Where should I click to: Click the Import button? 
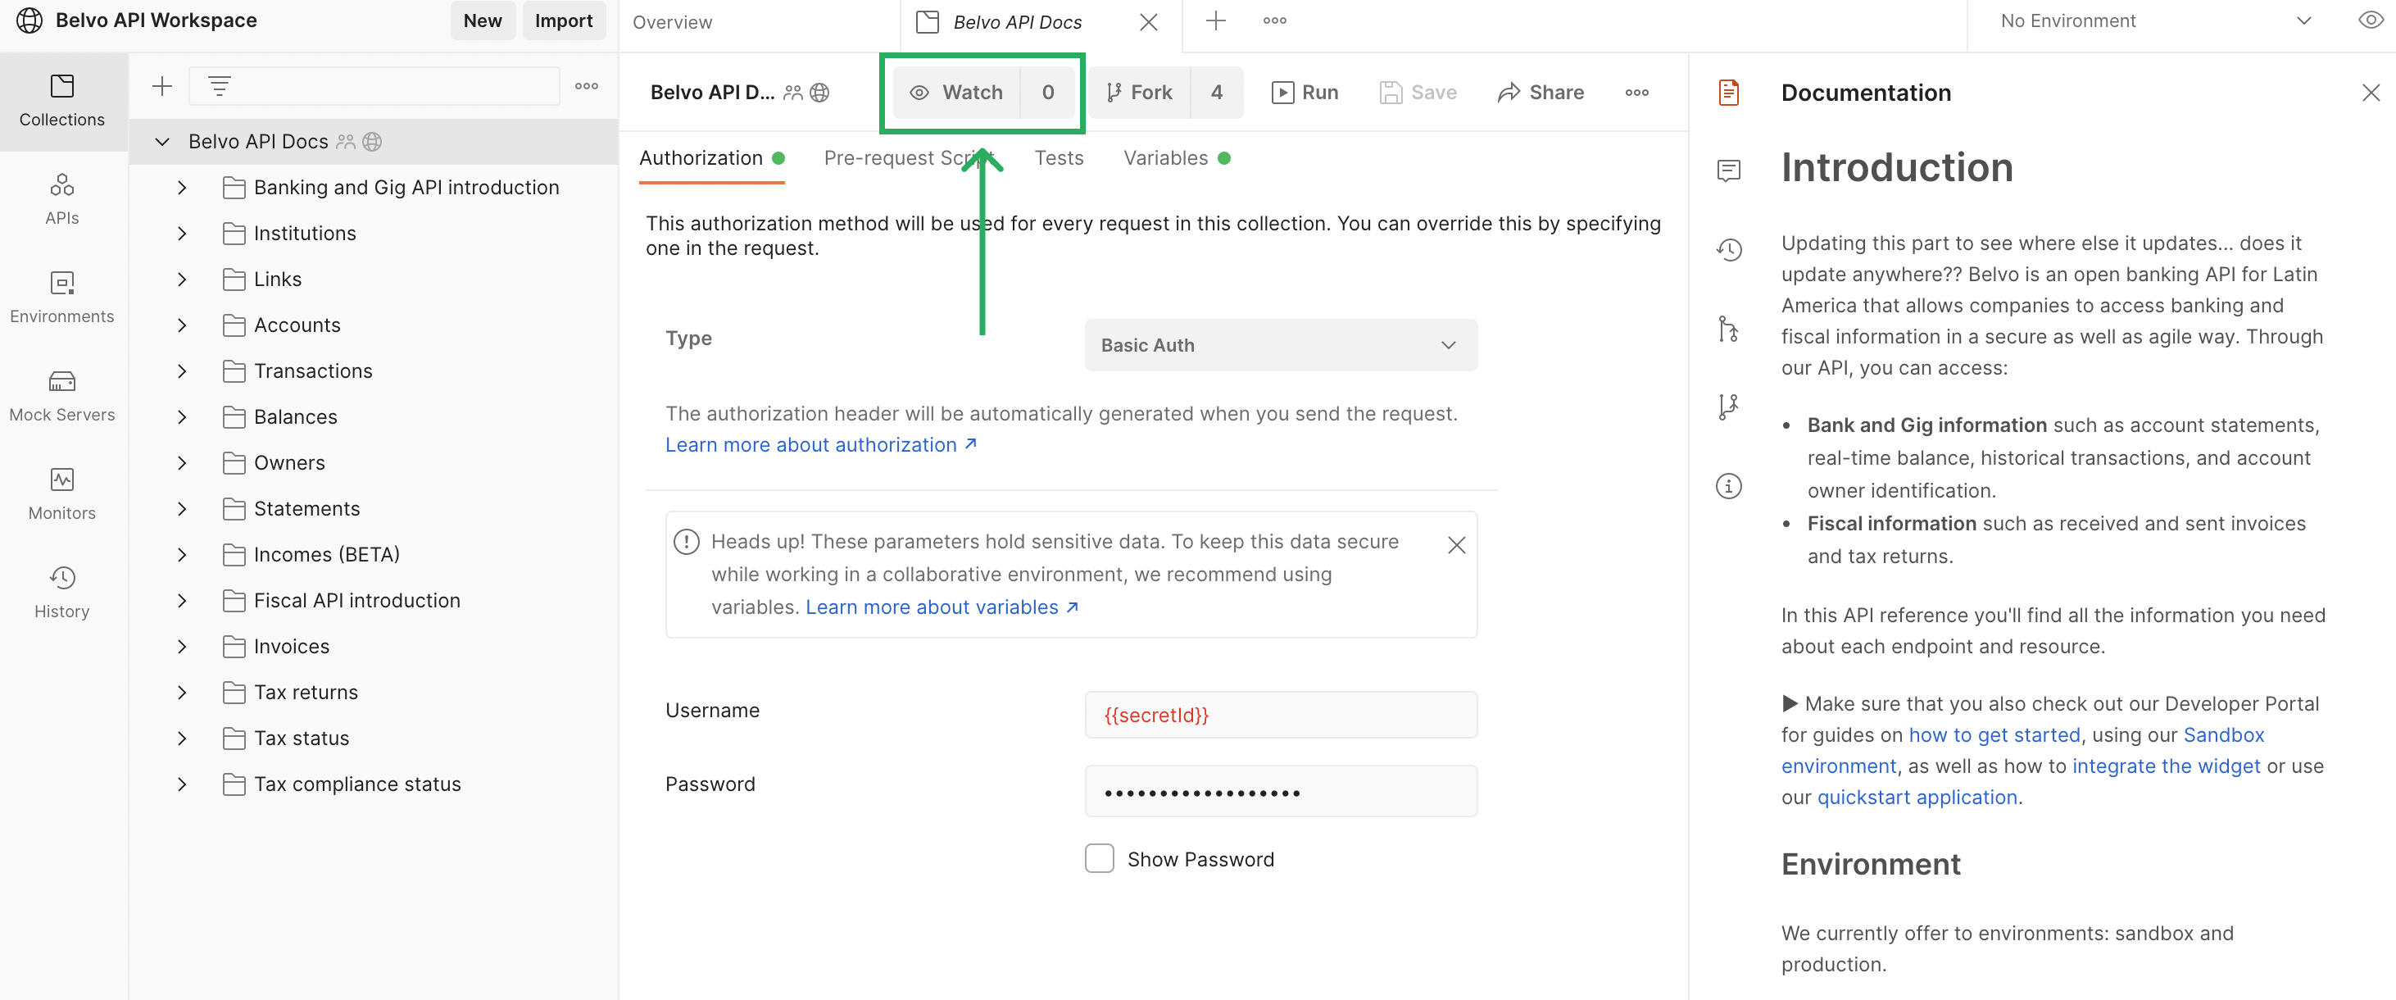[x=563, y=20]
